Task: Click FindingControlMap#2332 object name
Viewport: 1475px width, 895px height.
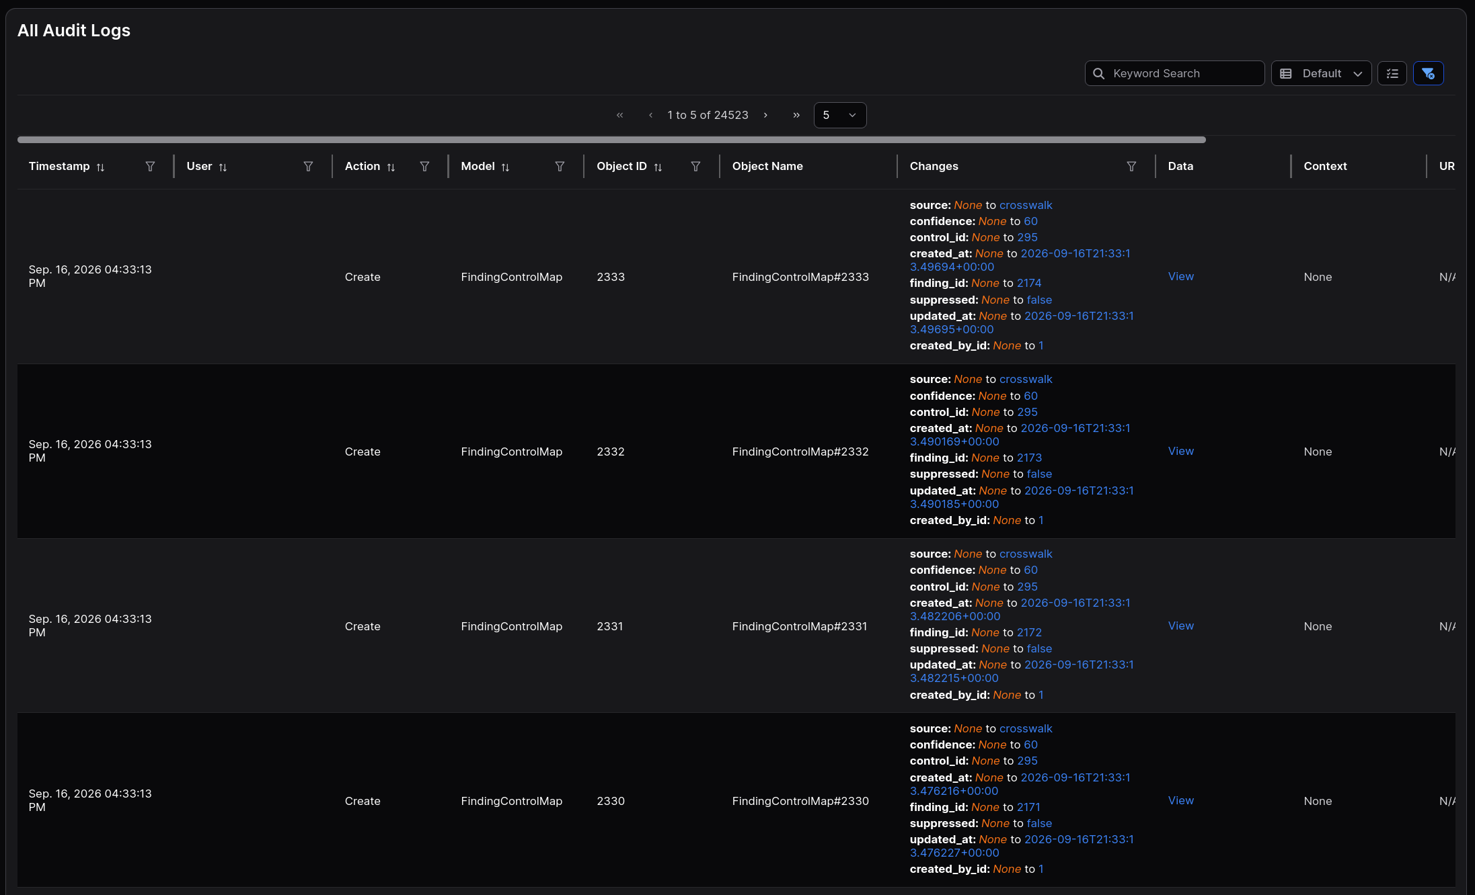Action: click(x=800, y=452)
